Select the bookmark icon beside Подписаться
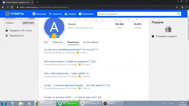This screenshot has height=106, width=189. click(x=6, y=36)
